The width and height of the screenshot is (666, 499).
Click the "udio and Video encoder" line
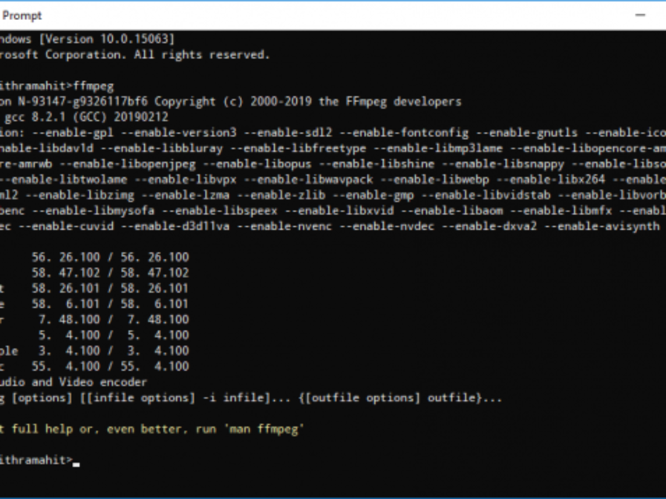[x=73, y=382]
